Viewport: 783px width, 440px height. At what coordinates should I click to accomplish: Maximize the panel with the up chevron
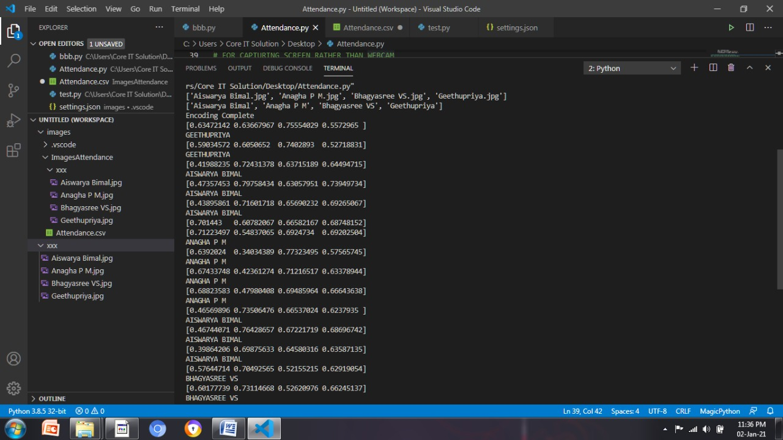click(749, 68)
